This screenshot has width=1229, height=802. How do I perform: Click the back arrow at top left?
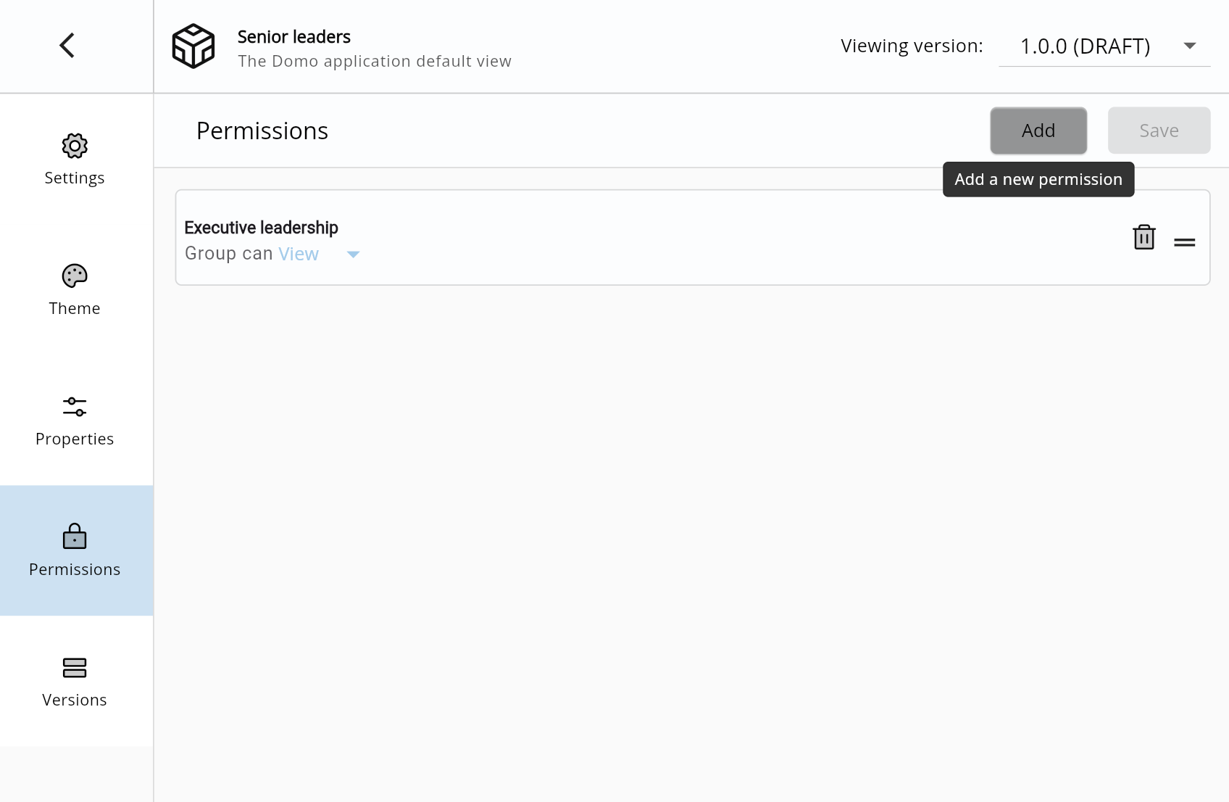pyautogui.click(x=66, y=44)
